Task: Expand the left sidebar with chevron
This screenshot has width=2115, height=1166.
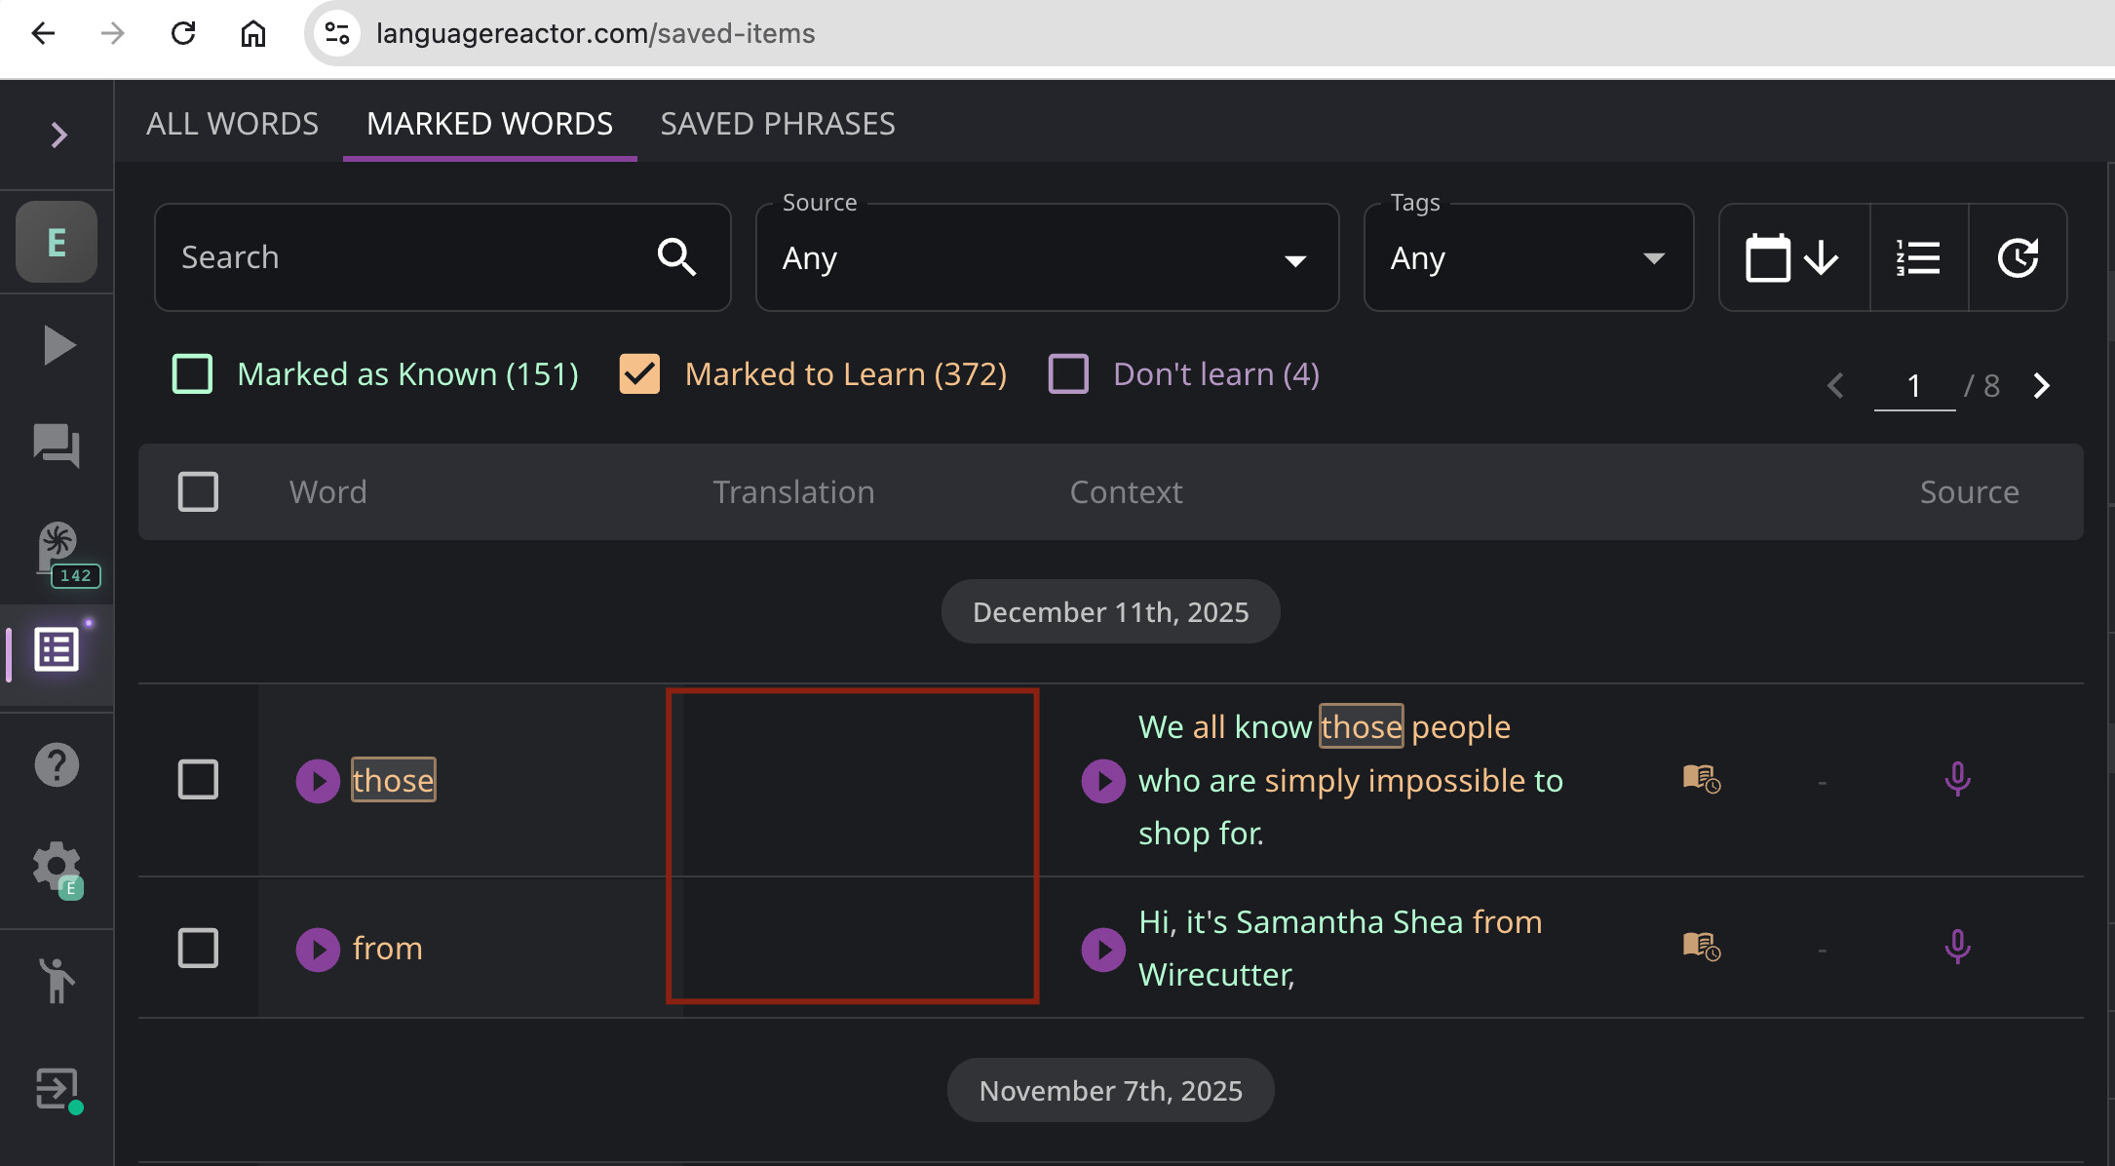Action: pos(58,135)
